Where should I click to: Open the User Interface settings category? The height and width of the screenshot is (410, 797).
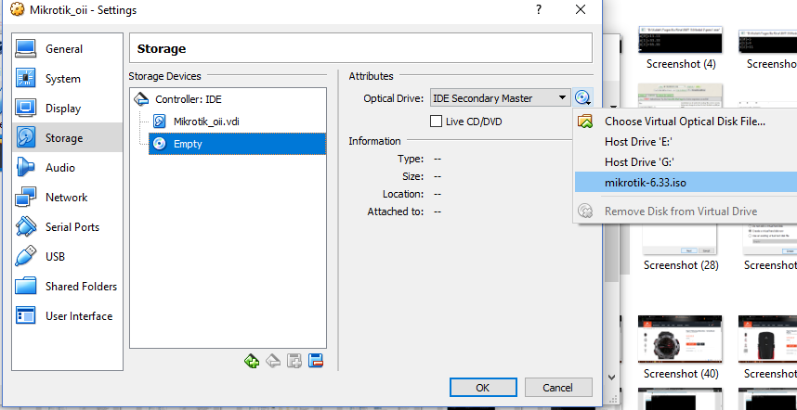pyautogui.click(x=67, y=316)
